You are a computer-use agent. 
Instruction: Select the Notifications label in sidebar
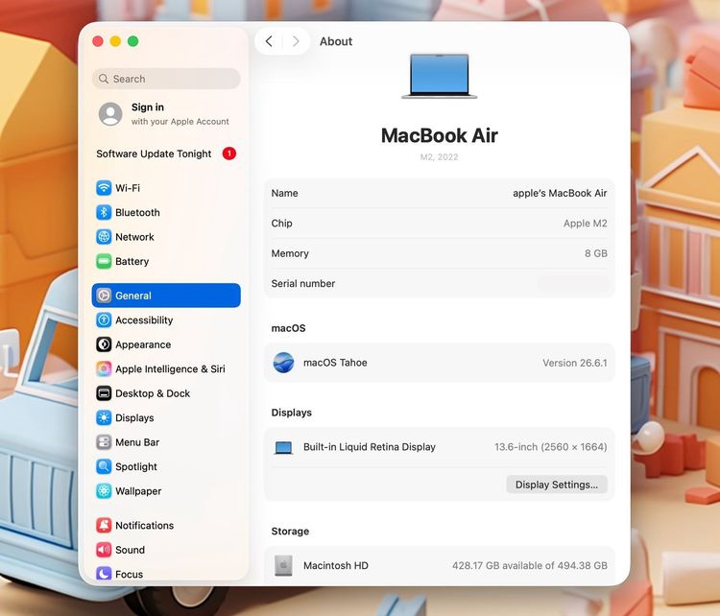point(145,525)
